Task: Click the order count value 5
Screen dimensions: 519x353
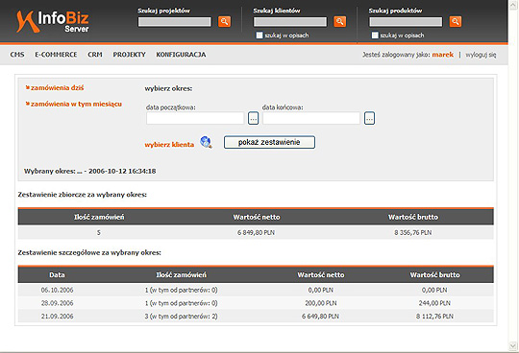Action: 99,232
